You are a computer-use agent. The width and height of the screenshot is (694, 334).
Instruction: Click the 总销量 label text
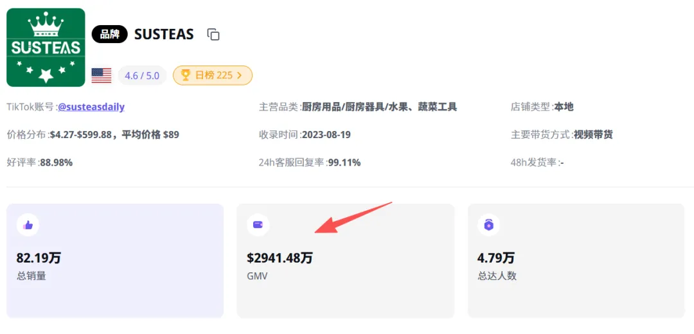tap(31, 276)
